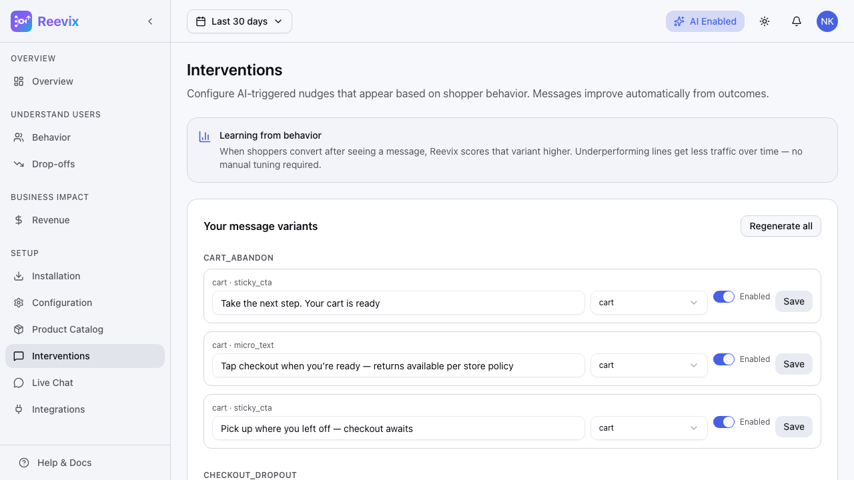Expand the cart dropdown next to the micro_text message

coord(649,365)
